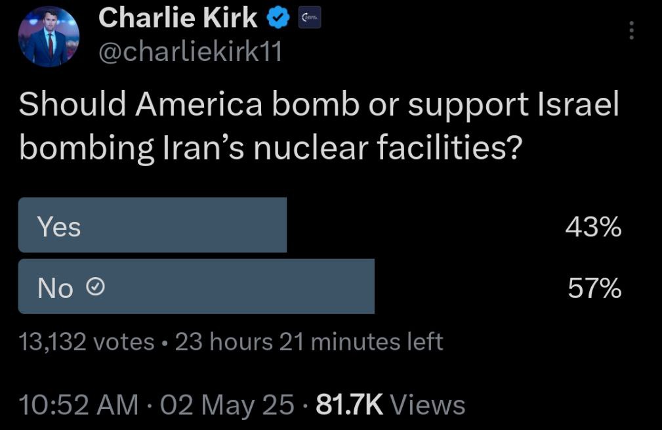Open the three-dot more options menu
Viewport: 662px width, 430px height.
tap(631, 30)
